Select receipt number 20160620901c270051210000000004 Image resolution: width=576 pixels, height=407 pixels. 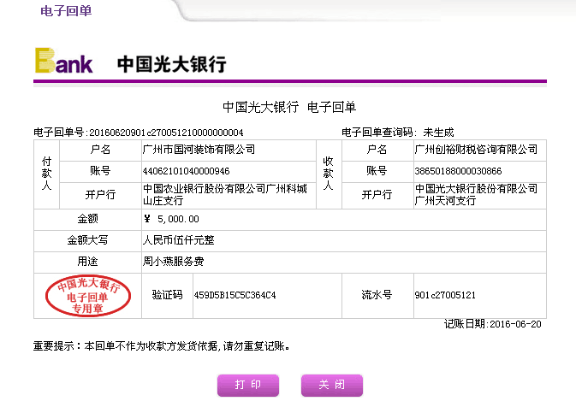pyautogui.click(x=166, y=133)
